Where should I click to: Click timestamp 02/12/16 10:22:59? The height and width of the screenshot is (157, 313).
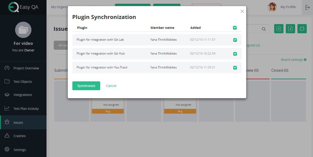click(203, 53)
